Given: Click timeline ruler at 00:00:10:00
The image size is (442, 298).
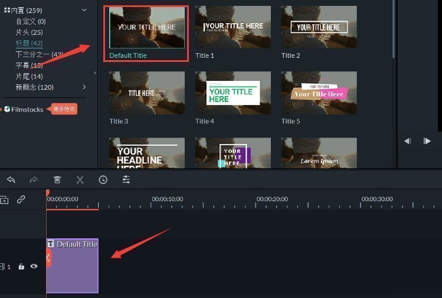Looking at the screenshot, I should (168, 199).
